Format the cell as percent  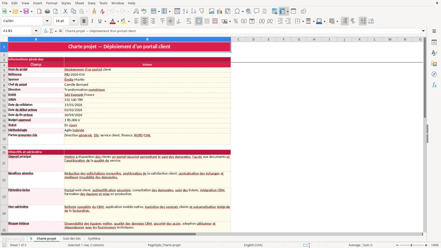pyautogui.click(x=236, y=21)
